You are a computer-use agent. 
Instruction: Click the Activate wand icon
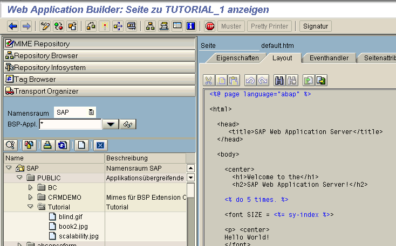pyautogui.click(x=105, y=26)
